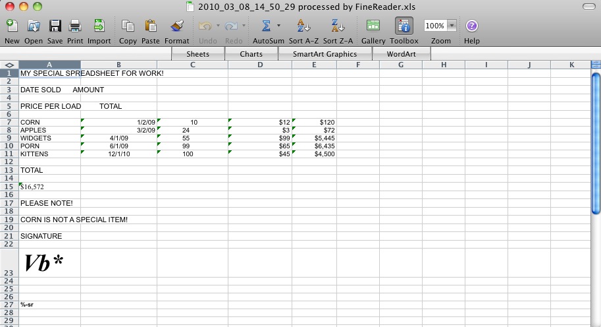Print the sheet via the Print icon
Screen dimensions: 601x327
[75, 26]
